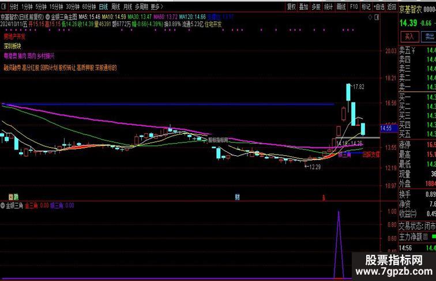Click the 京基智农 stock name in quote panel
Viewport: 436px width, 281px height.
(411, 10)
